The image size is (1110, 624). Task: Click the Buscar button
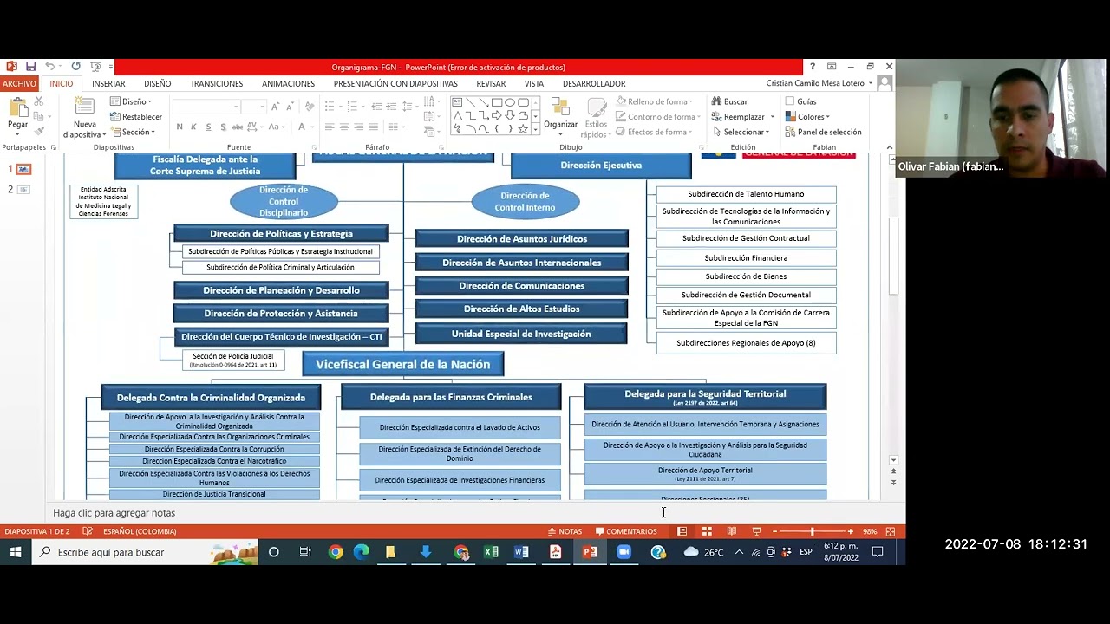(728, 101)
